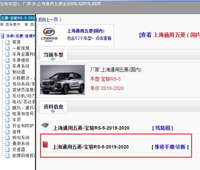Click the red 车型:宝骏RS-5 text
Screen dimensions: 200x170
[106, 79]
